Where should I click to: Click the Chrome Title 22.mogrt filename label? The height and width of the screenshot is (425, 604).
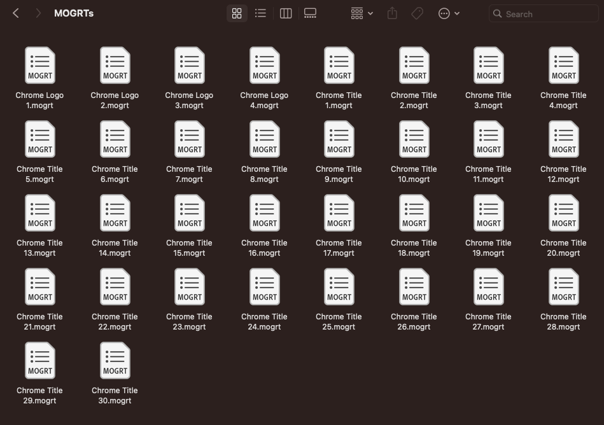tap(115, 321)
